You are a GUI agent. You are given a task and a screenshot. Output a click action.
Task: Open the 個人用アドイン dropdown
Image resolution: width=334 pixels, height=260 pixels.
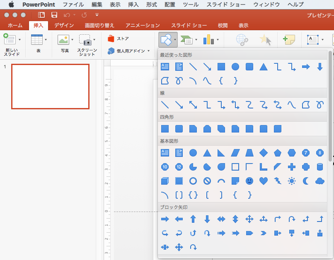point(149,51)
